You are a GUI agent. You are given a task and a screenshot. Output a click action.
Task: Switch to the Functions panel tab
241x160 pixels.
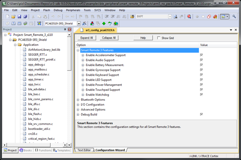[43, 150]
